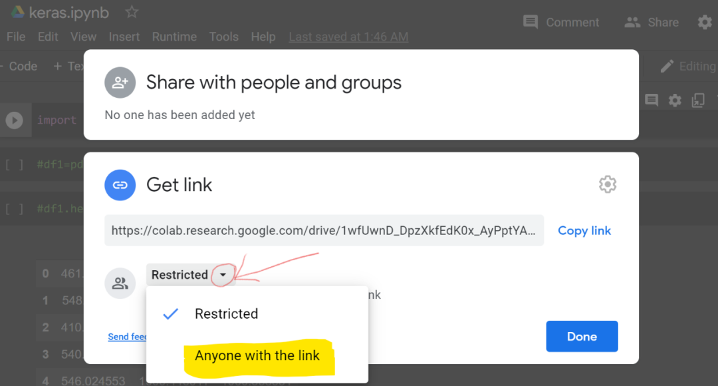Open the Comment panel icon
Screen dimensions: 718x386
point(531,22)
